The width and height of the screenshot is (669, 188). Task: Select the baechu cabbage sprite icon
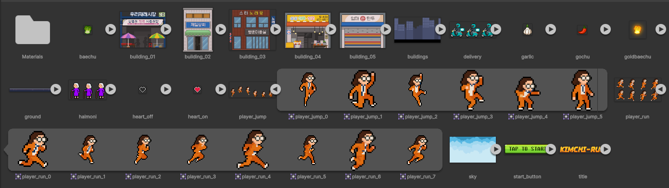(x=88, y=30)
